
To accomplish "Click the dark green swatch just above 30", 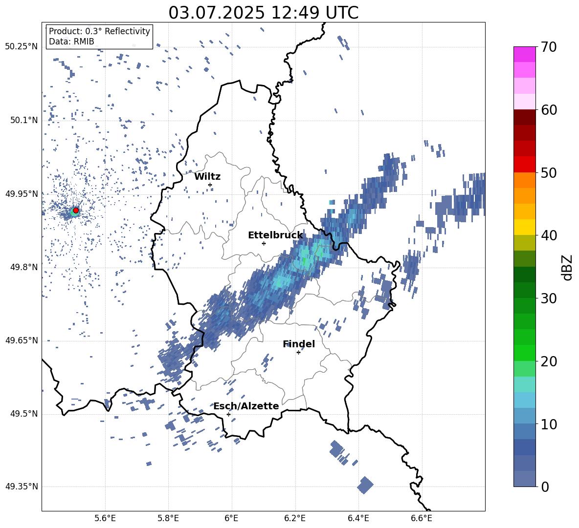I will [x=524, y=290].
